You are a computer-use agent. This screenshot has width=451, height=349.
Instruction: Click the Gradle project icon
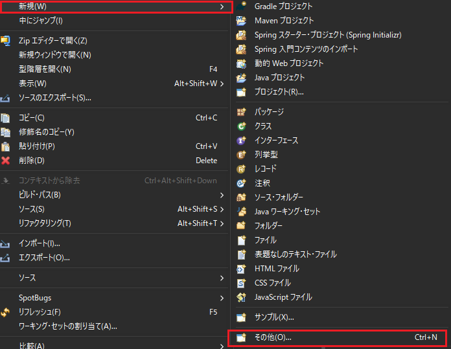(241, 6)
